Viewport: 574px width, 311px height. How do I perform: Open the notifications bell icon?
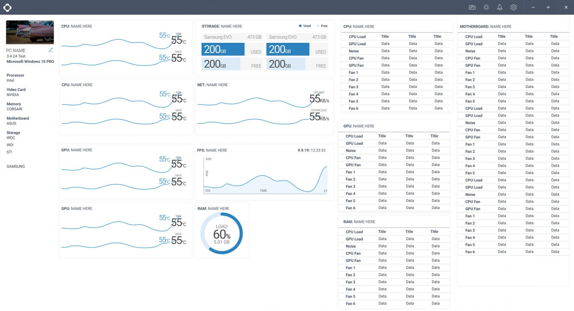pyautogui.click(x=500, y=7)
